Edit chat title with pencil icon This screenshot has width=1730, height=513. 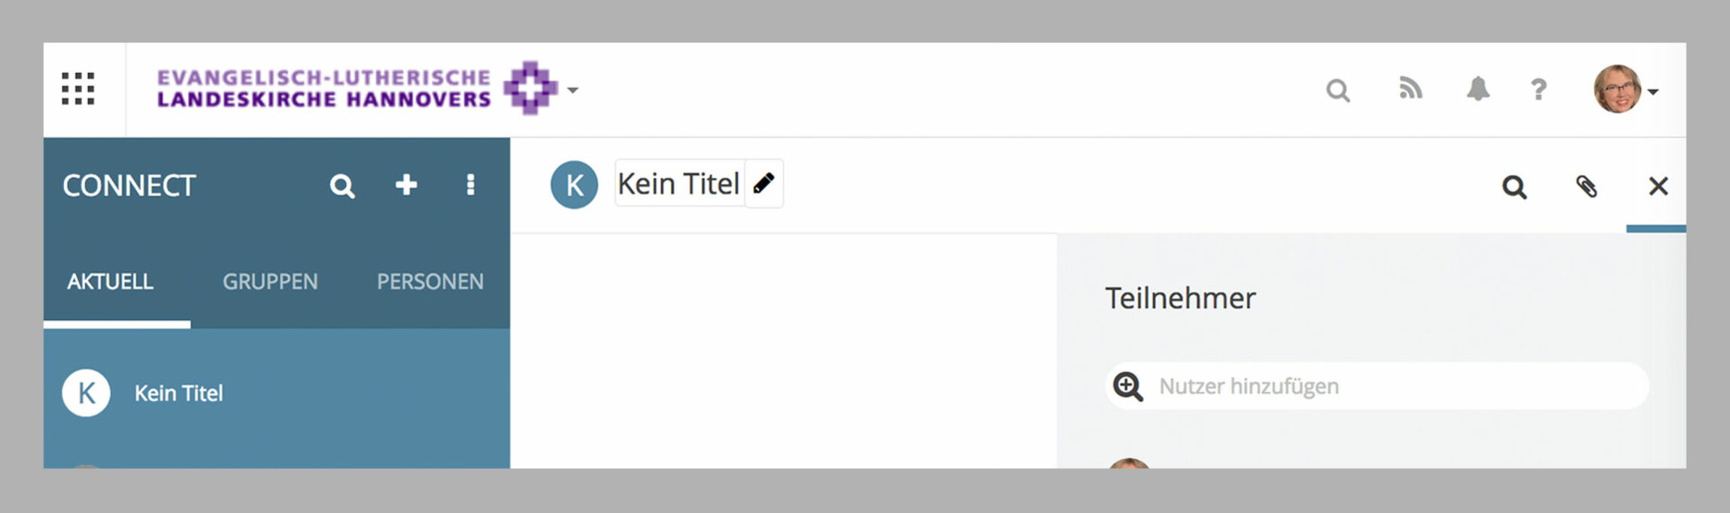pyautogui.click(x=764, y=183)
